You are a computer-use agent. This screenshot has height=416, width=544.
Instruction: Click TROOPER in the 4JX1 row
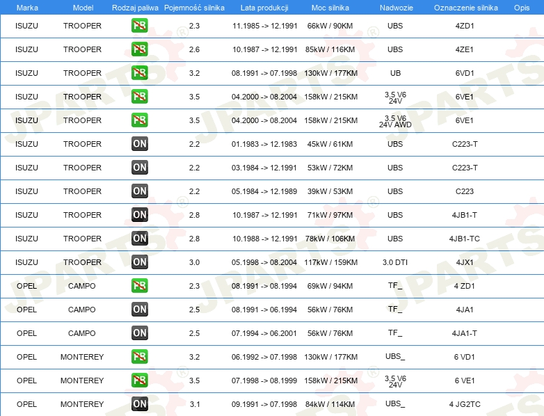tap(82, 262)
